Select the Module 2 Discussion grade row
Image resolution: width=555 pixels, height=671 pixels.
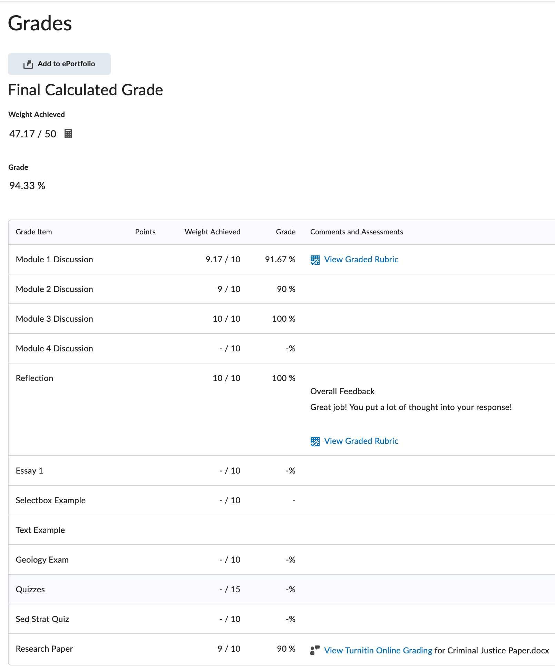54,289
